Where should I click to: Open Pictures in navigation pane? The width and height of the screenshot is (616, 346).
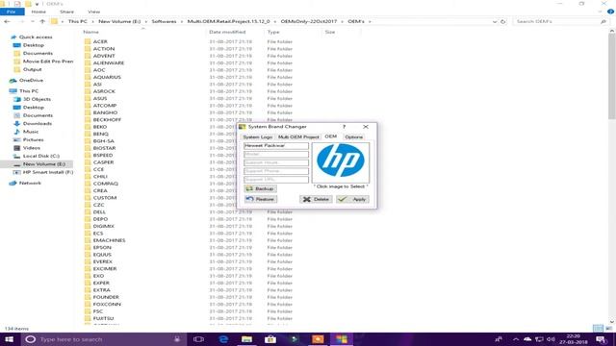click(x=33, y=140)
